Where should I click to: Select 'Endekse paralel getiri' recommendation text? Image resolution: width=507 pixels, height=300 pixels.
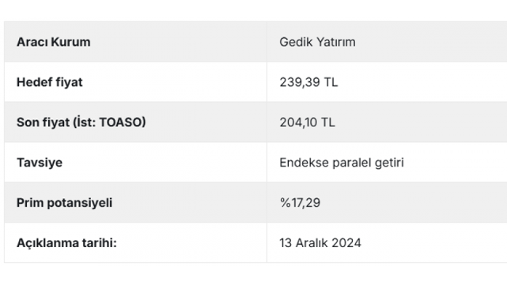(x=342, y=163)
